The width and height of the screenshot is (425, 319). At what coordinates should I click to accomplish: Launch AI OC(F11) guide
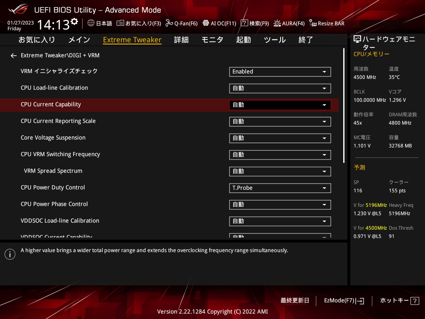pyautogui.click(x=220, y=23)
